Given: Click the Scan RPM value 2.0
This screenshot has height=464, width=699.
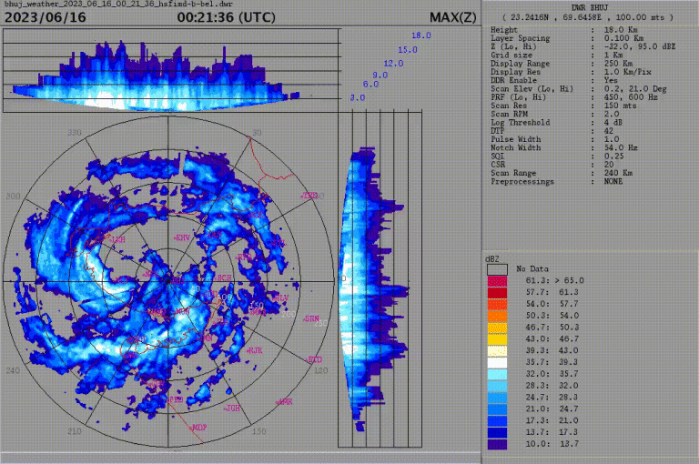Looking at the screenshot, I should (612, 114).
